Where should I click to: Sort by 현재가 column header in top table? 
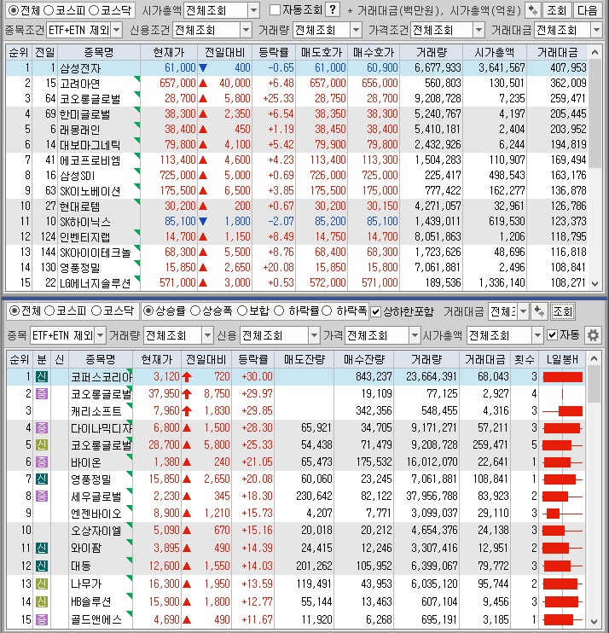[x=169, y=52]
